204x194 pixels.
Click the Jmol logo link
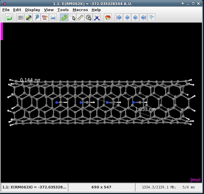(195, 180)
